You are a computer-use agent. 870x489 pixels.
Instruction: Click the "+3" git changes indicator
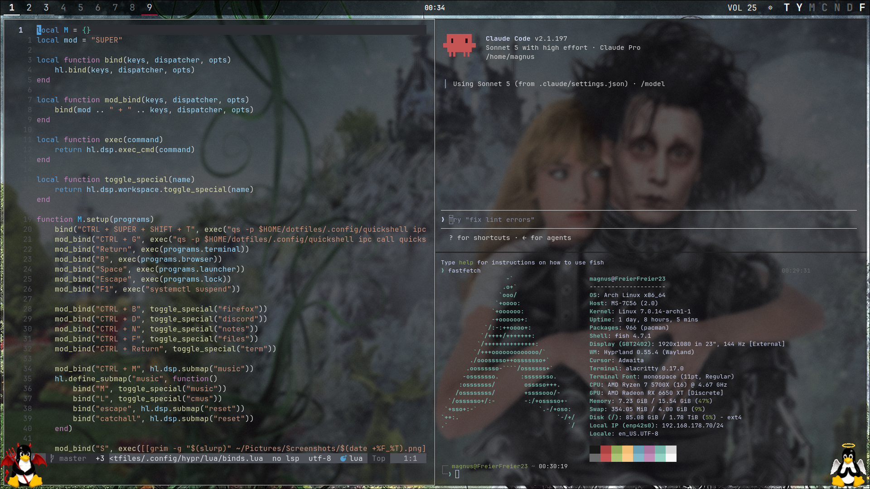point(100,458)
